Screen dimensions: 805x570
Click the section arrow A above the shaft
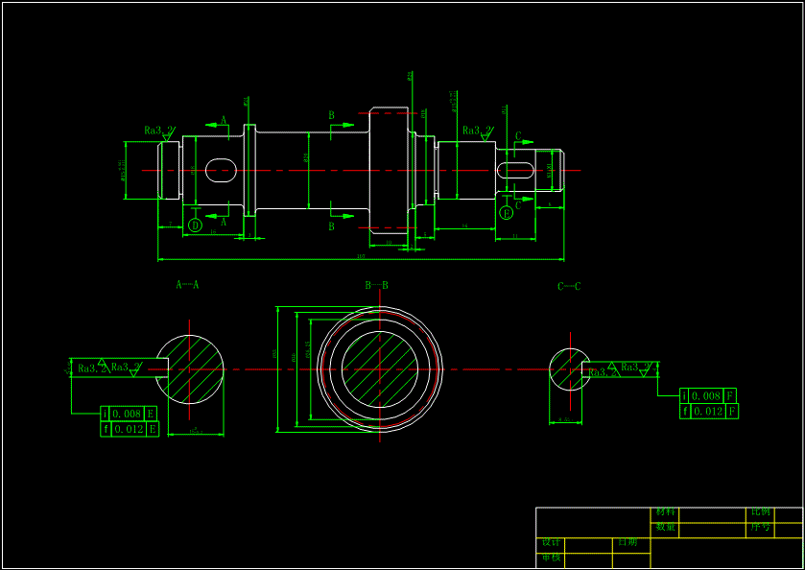217,126
